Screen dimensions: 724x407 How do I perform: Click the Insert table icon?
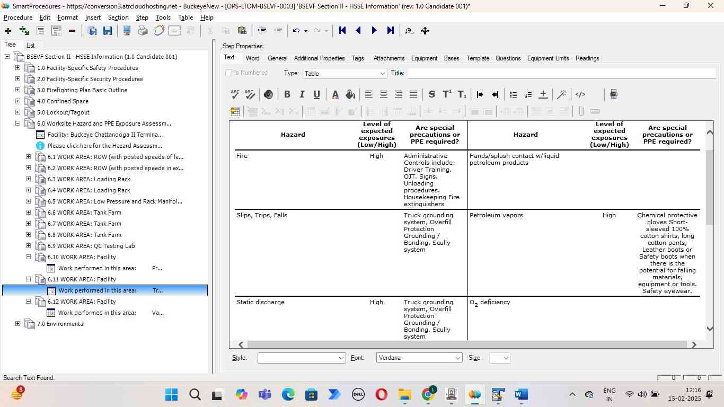[x=235, y=111]
